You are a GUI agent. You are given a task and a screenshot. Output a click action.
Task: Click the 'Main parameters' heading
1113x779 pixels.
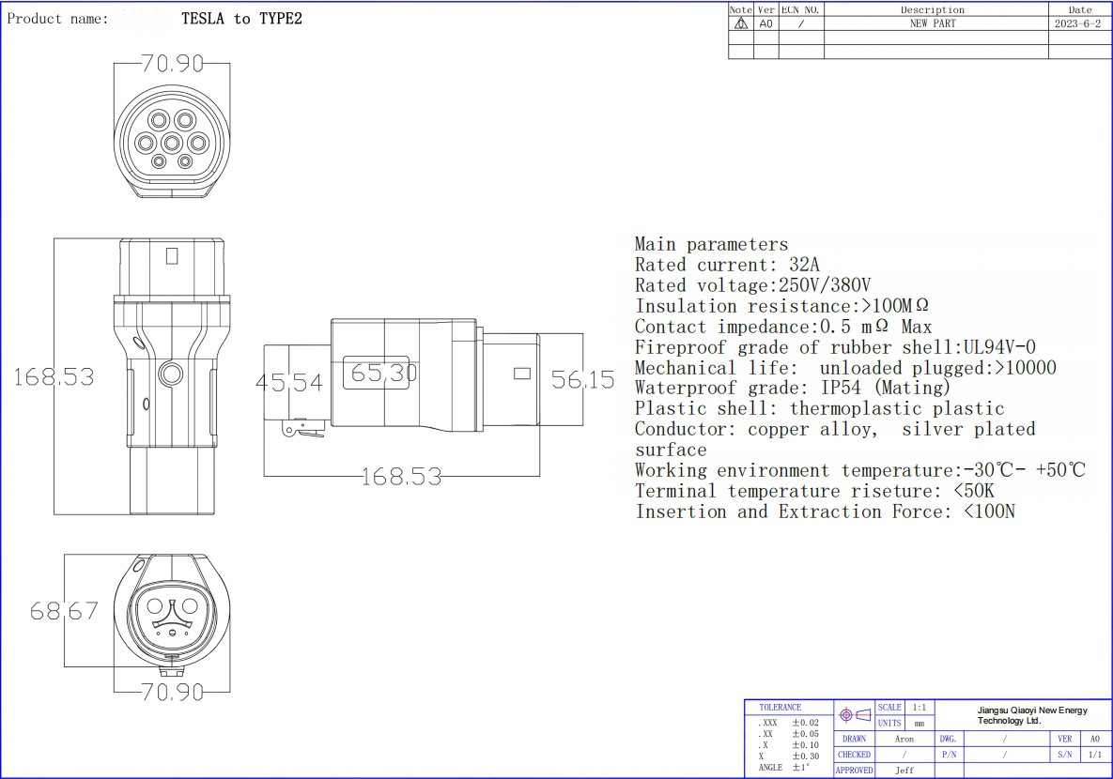[711, 245]
